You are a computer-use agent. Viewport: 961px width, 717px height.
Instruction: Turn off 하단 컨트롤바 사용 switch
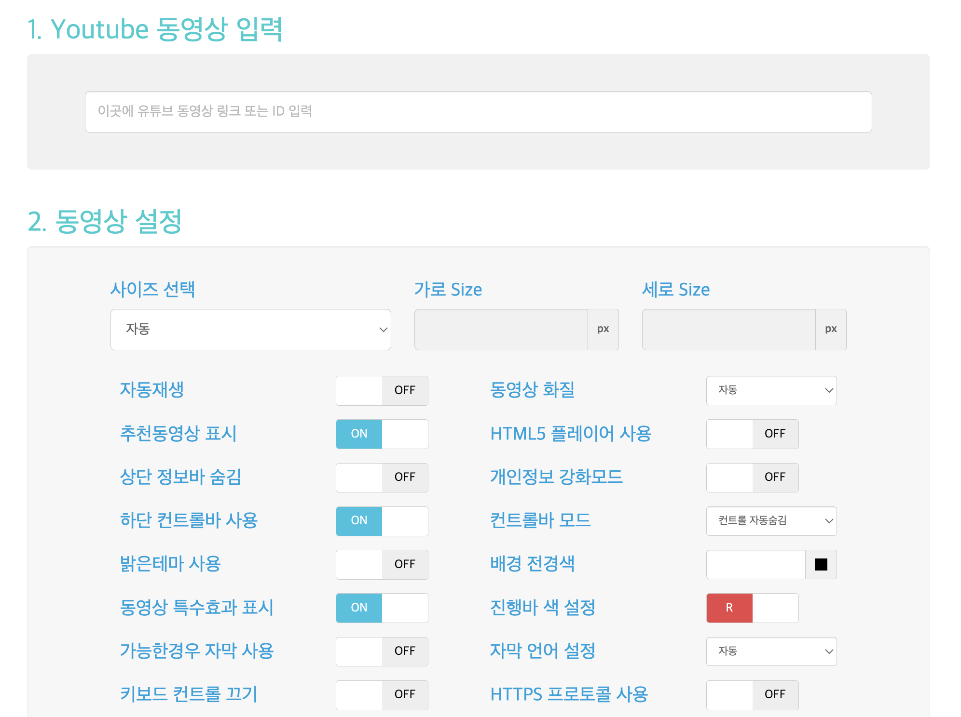tap(382, 521)
